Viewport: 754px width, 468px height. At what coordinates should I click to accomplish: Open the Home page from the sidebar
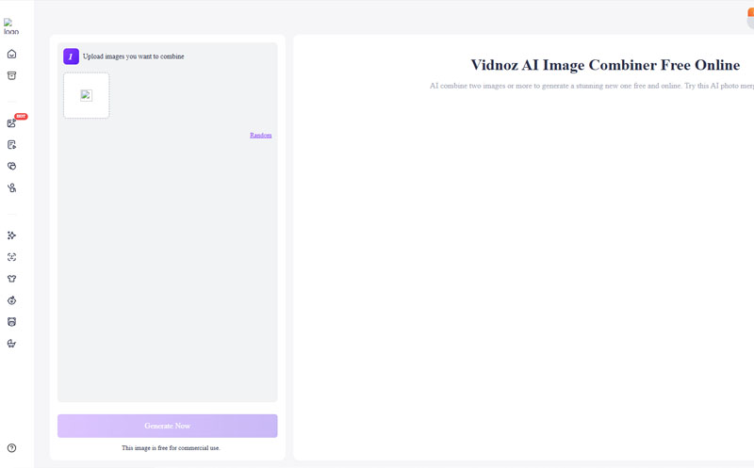[12, 54]
